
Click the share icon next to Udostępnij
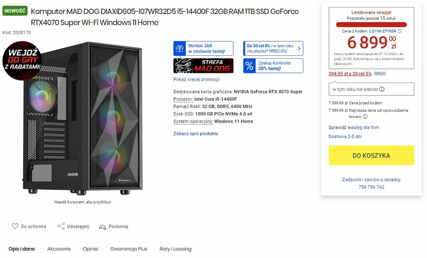coord(61,226)
